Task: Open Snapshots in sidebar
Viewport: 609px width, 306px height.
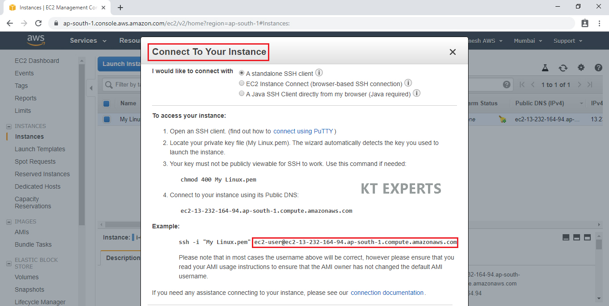Action: click(x=29, y=289)
